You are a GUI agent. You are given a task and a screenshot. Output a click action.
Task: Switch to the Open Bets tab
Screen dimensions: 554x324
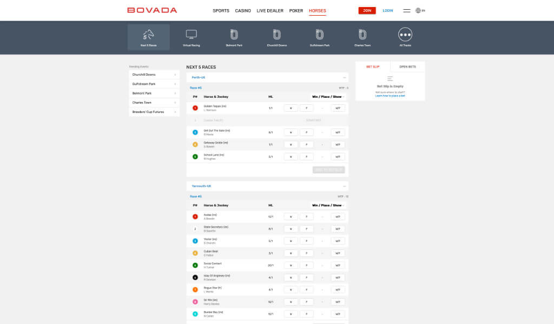click(407, 66)
